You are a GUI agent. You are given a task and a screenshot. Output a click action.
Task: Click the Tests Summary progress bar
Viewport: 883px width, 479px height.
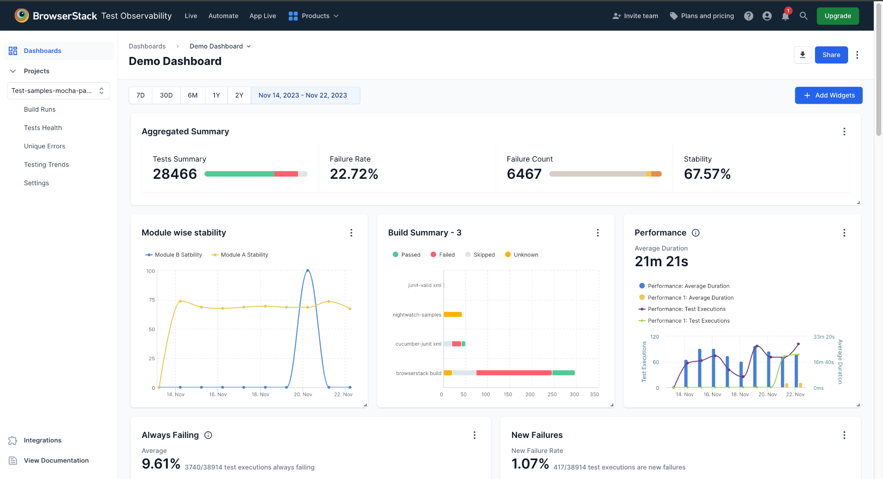pos(256,174)
